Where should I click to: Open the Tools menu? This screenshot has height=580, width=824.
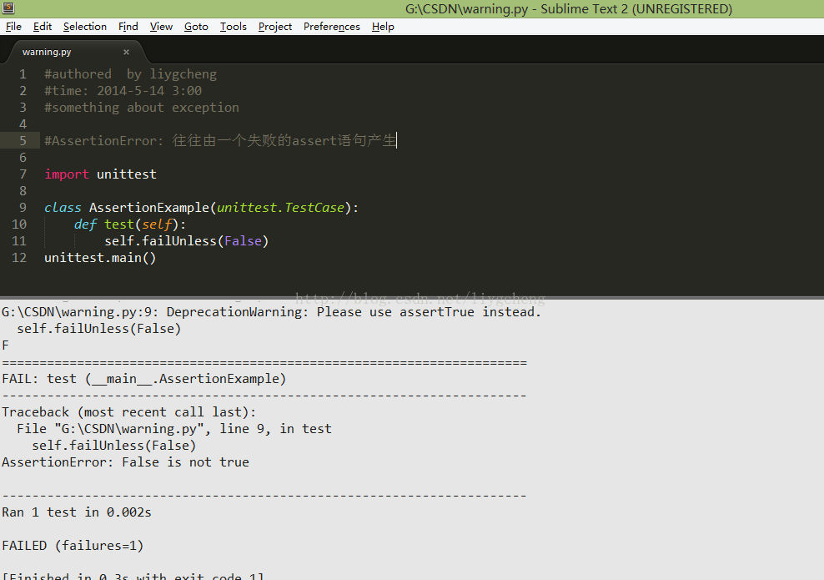(x=233, y=27)
